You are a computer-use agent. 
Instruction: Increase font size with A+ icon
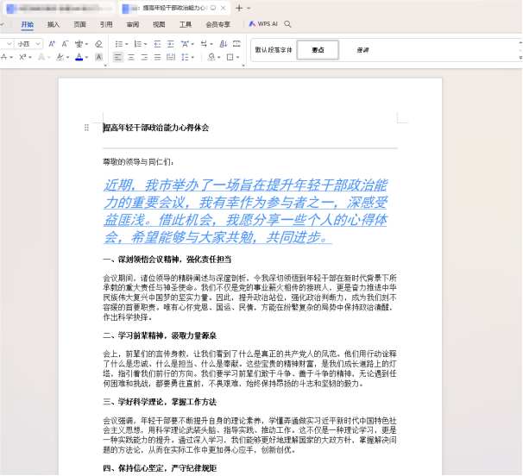click(x=52, y=44)
